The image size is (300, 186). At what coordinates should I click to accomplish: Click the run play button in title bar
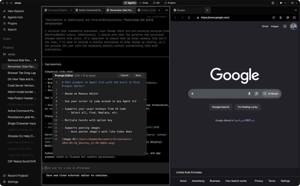click(x=281, y=3)
